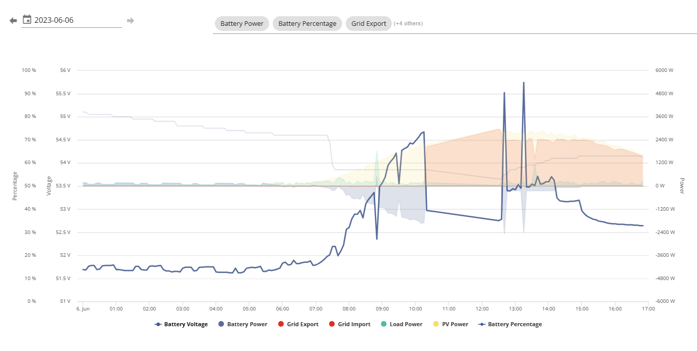
Task: Click the PV Power legend label
Action: pos(455,324)
